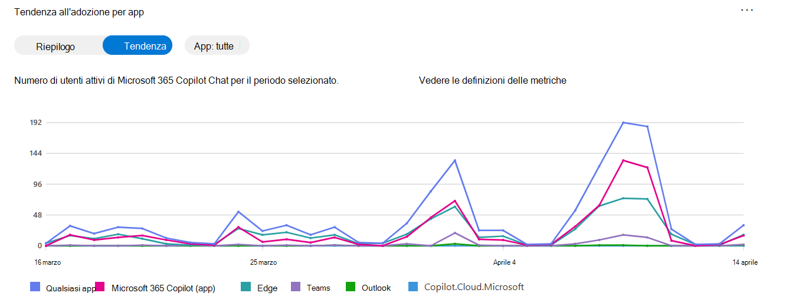Click the Edge legend teal swatch
Image resolution: width=789 pixels, height=306 pixels.
pos(245,287)
